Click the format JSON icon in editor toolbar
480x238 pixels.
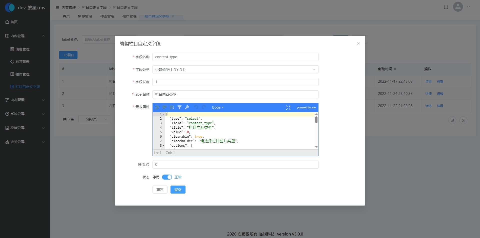[157, 107]
